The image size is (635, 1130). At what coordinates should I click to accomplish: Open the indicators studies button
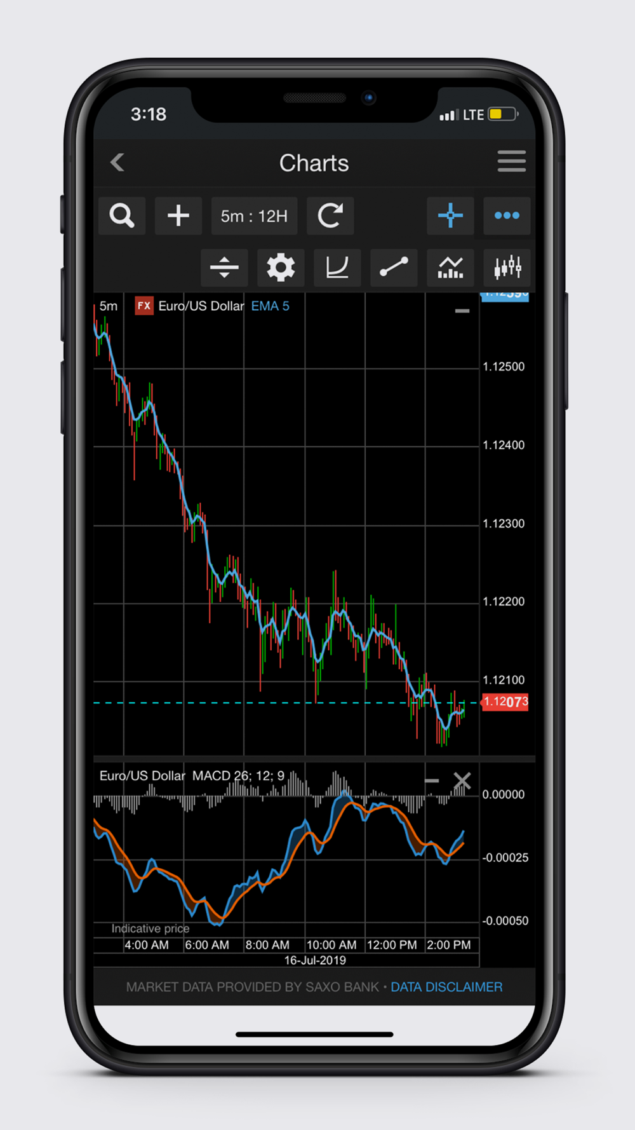click(x=450, y=268)
